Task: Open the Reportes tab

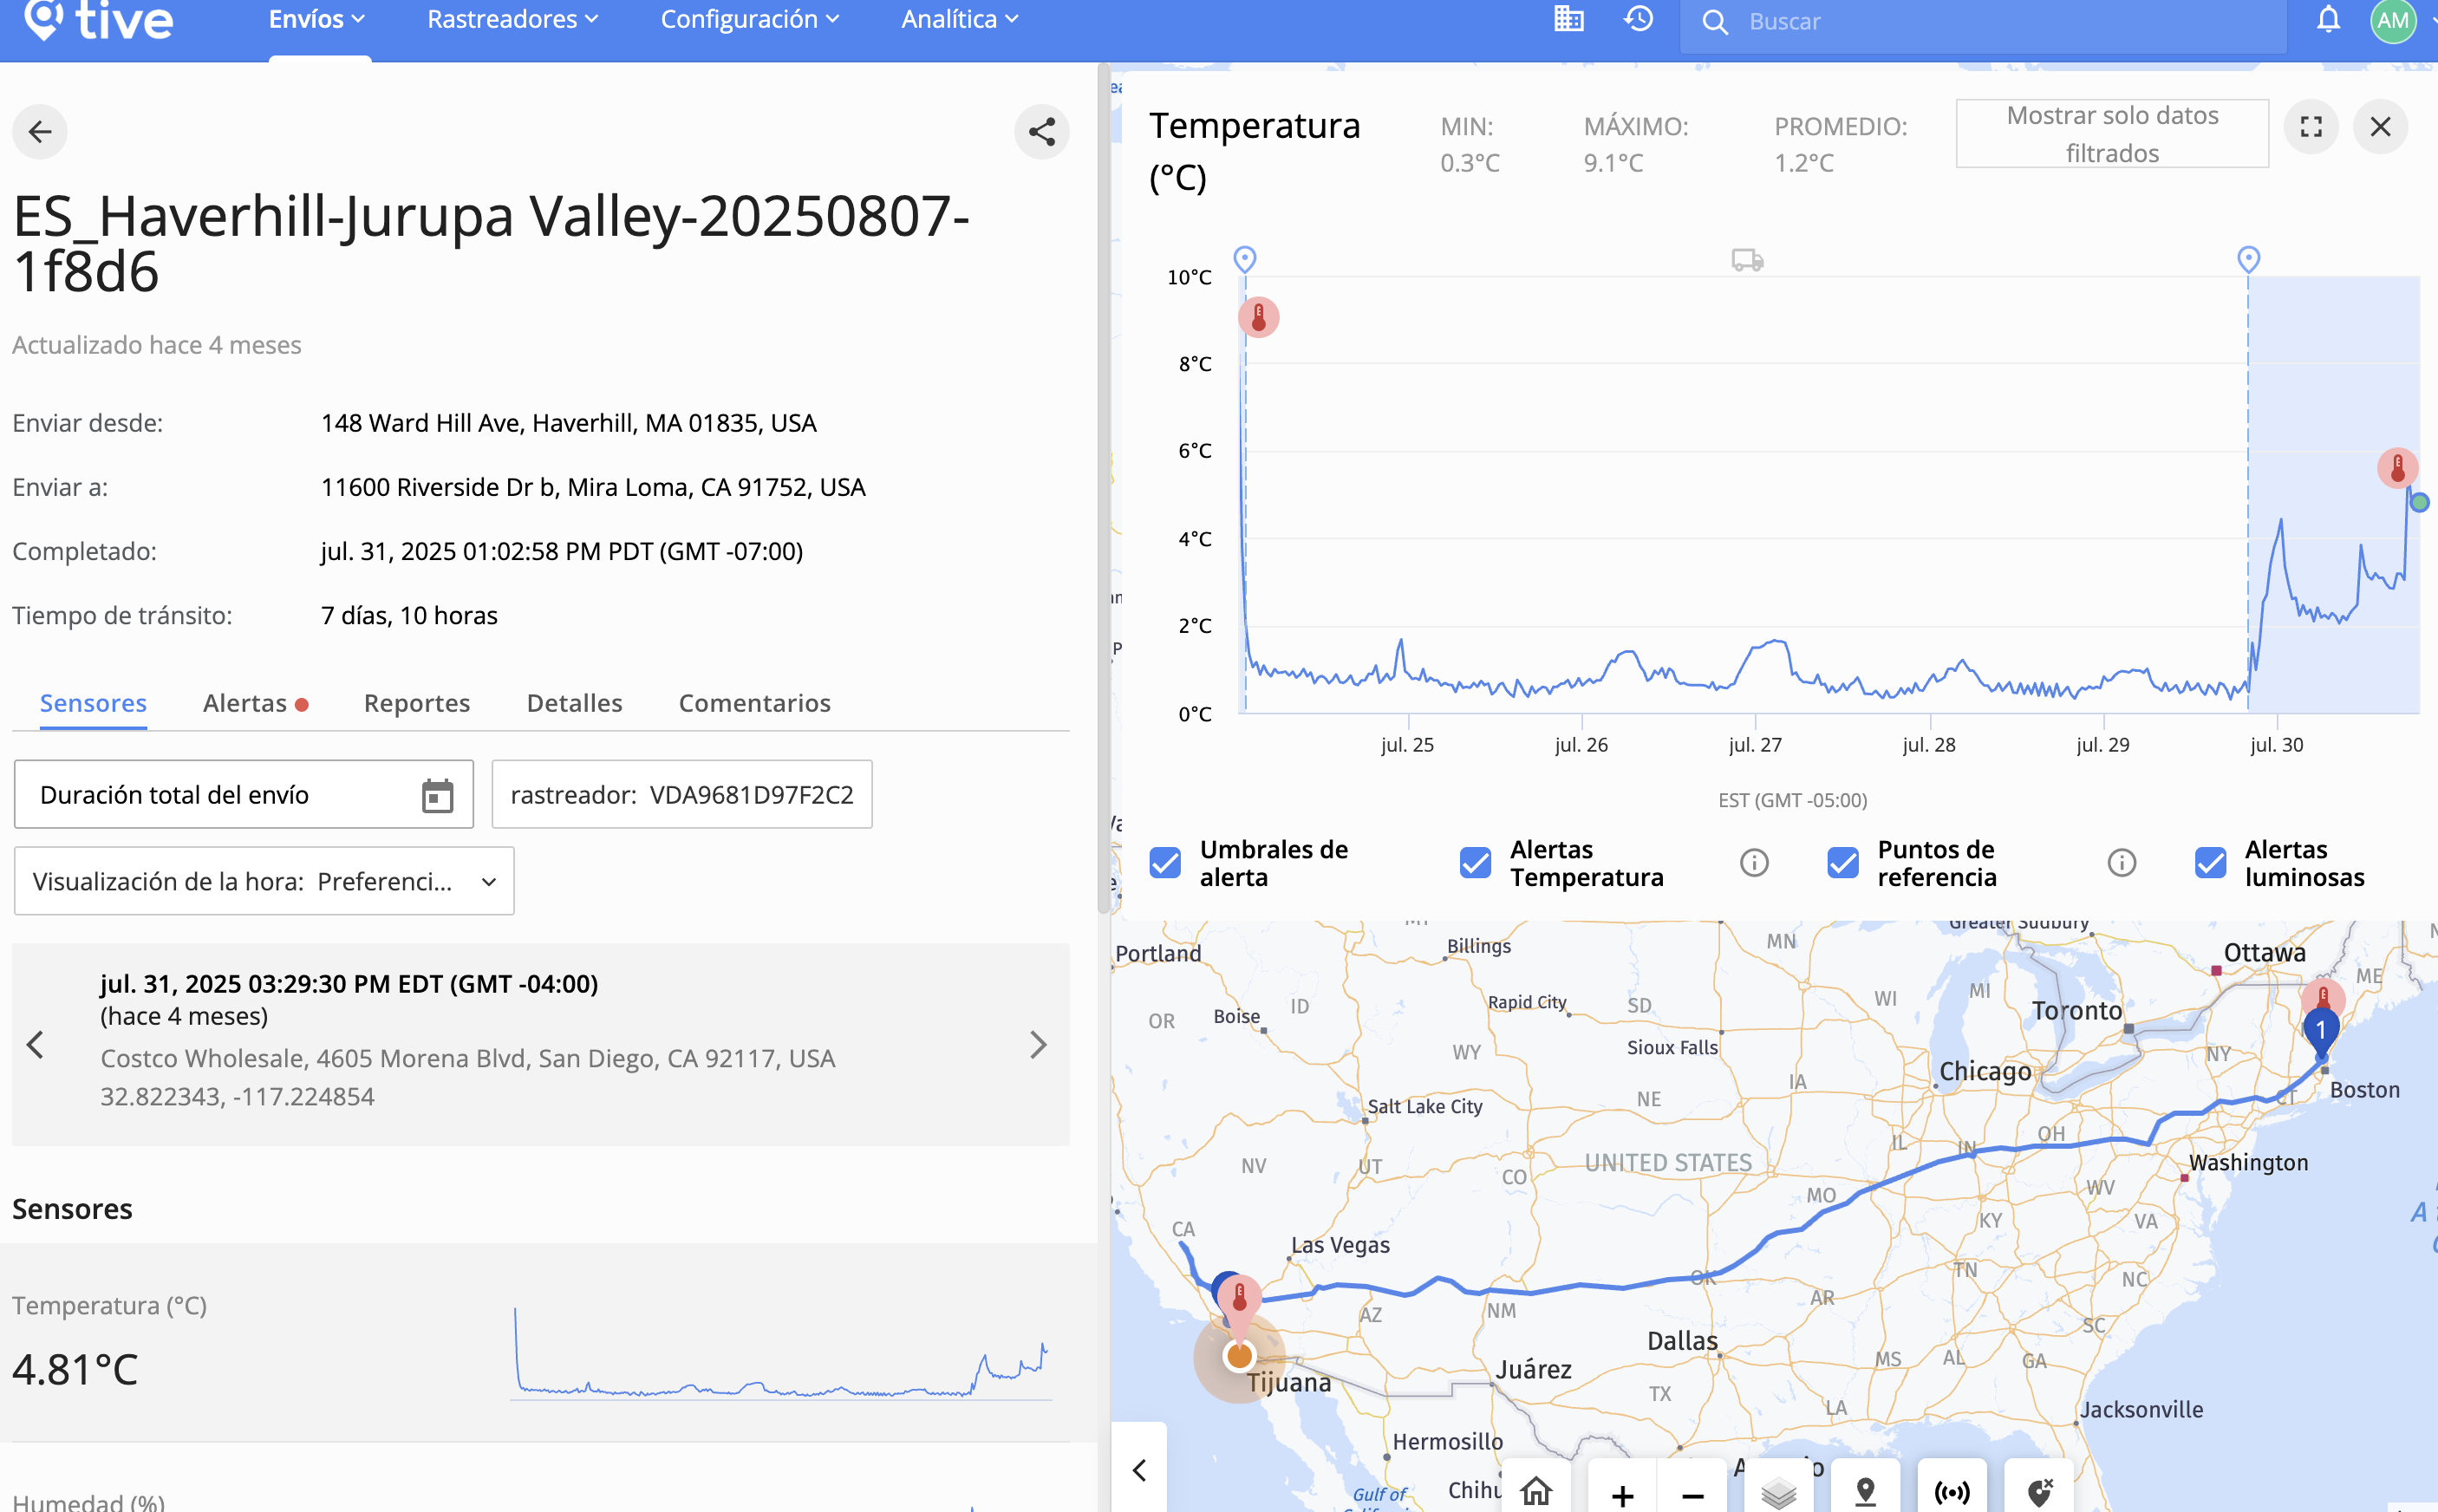Action: pos(416,703)
